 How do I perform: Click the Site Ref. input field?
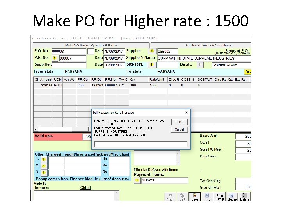click(x=168, y=65)
